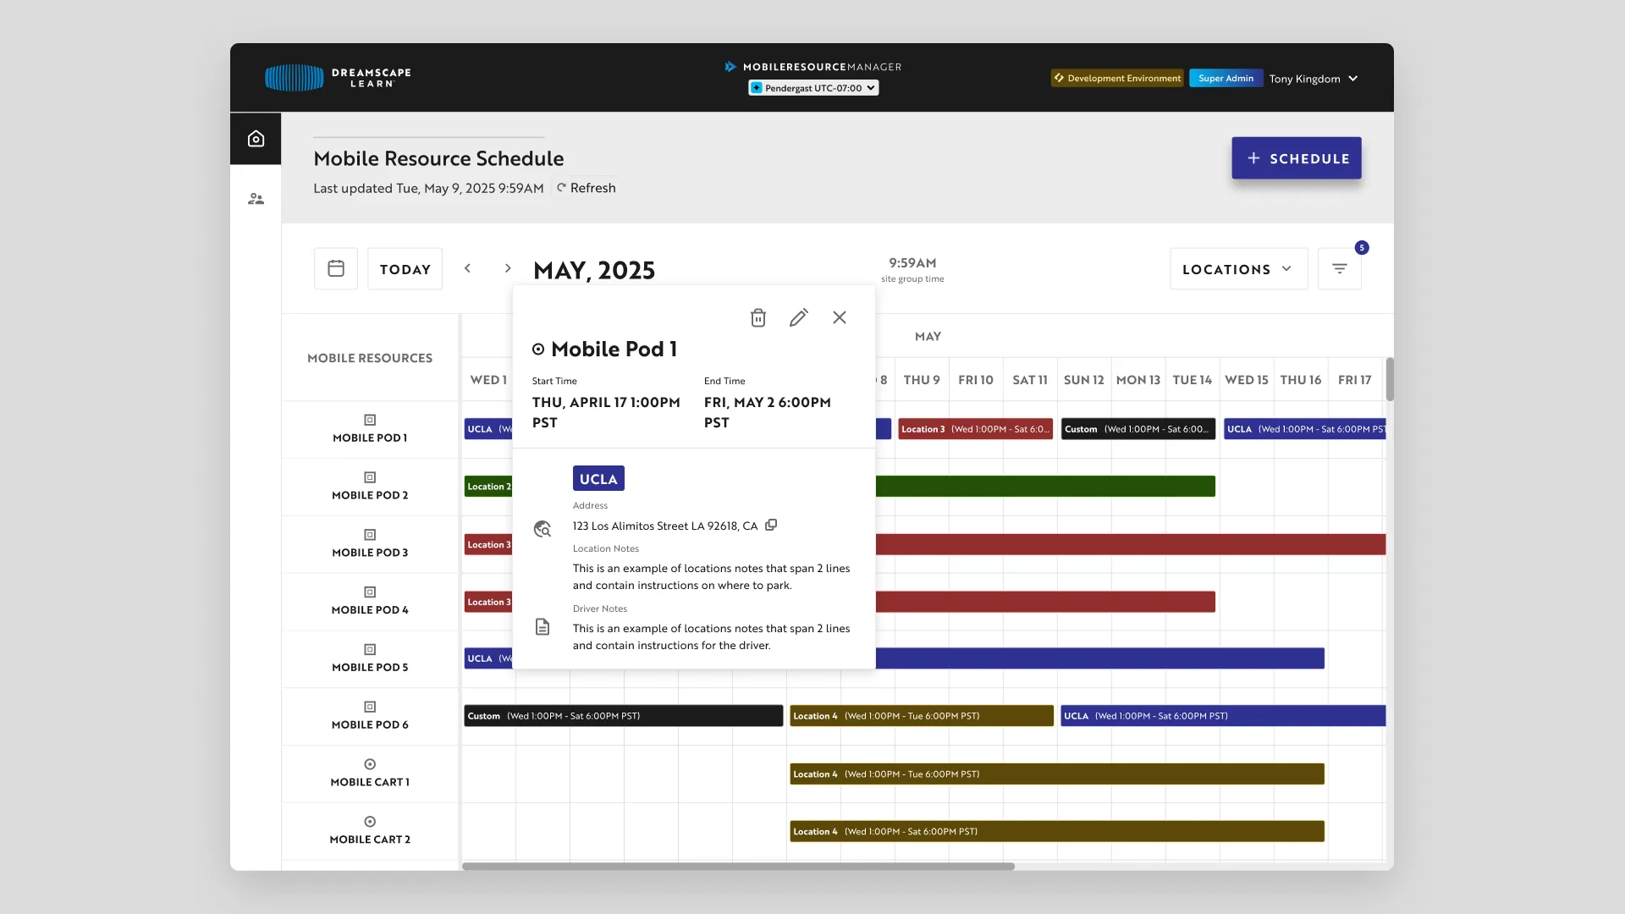
Task: Select Location 3 event on Mobile Pod 1 row
Action: point(975,429)
